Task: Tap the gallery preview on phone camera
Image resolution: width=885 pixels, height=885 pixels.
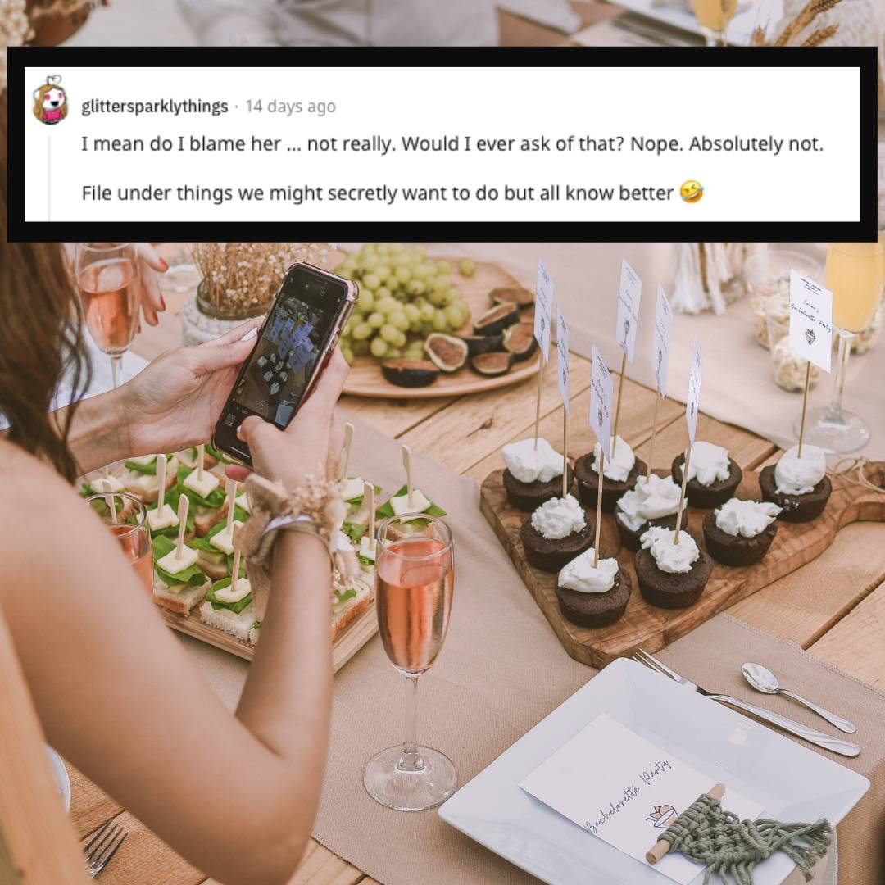Action: click(x=229, y=420)
